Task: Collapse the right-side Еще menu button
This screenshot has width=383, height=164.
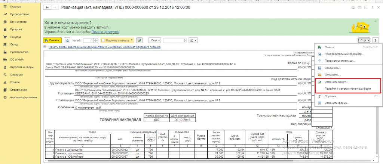Action: (364, 40)
